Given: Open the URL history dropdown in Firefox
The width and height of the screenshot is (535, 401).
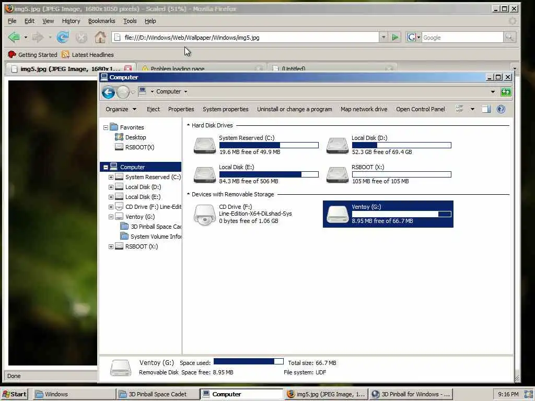Looking at the screenshot, I should (383, 37).
